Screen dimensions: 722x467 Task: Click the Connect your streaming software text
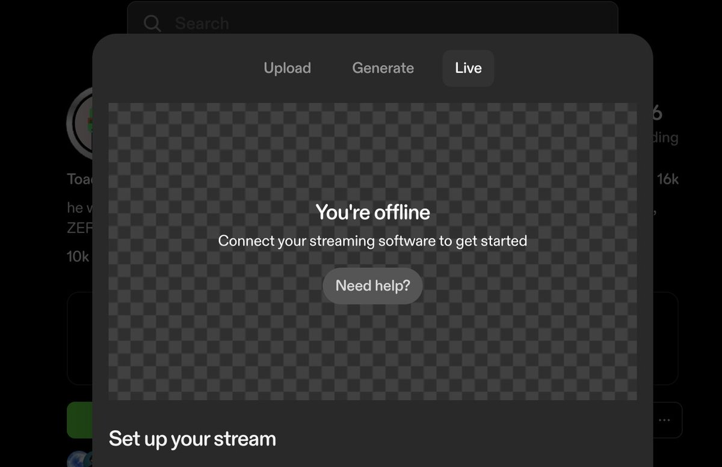click(372, 241)
